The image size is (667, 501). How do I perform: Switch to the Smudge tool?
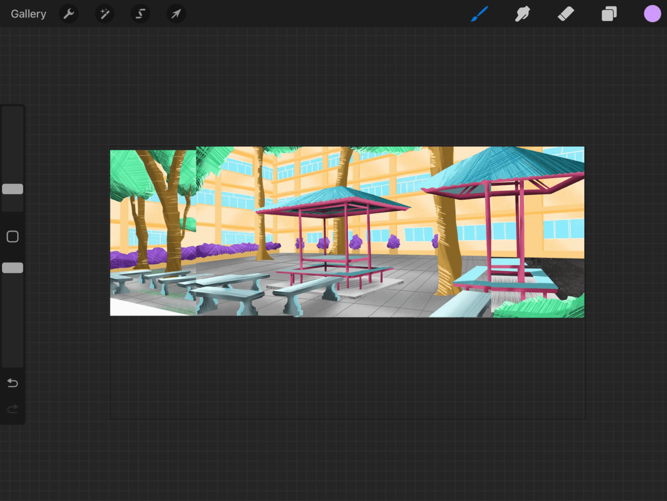(x=523, y=14)
